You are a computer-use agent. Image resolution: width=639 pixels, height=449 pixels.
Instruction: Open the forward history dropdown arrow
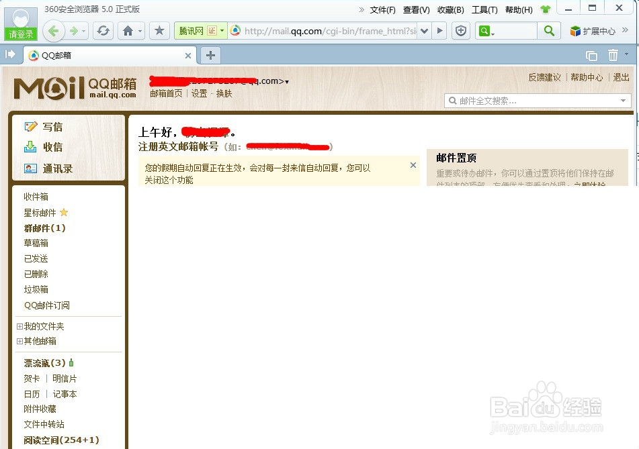[84, 31]
